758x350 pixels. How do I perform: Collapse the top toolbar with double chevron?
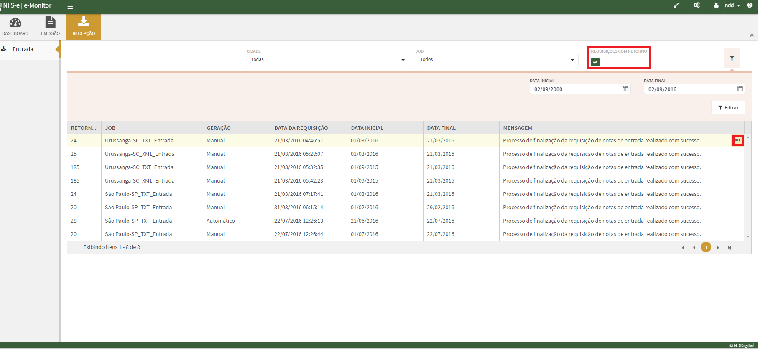click(x=752, y=36)
